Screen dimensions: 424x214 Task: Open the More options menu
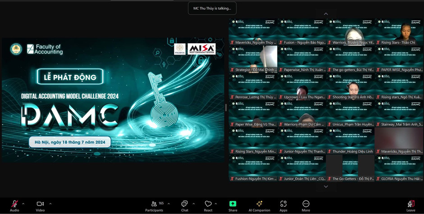pyautogui.click(x=306, y=204)
